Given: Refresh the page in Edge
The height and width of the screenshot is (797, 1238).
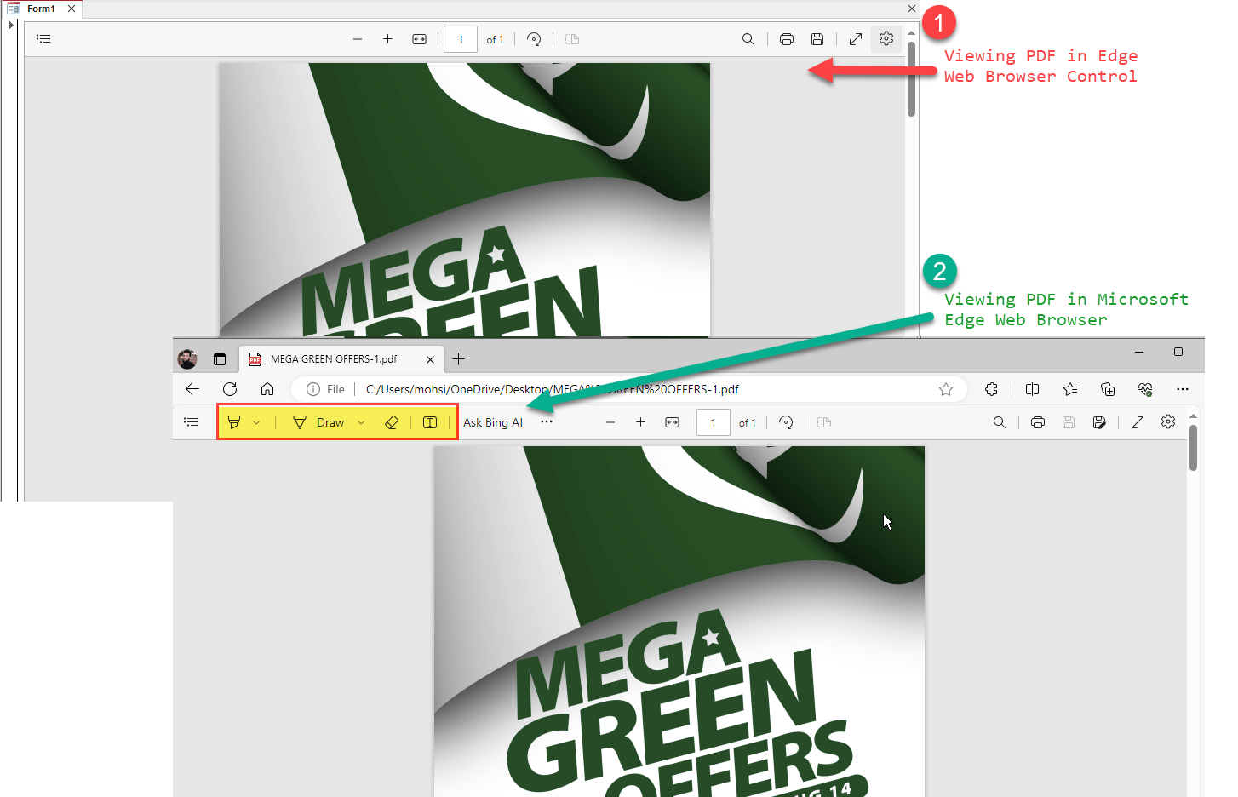Looking at the screenshot, I should tap(230, 389).
